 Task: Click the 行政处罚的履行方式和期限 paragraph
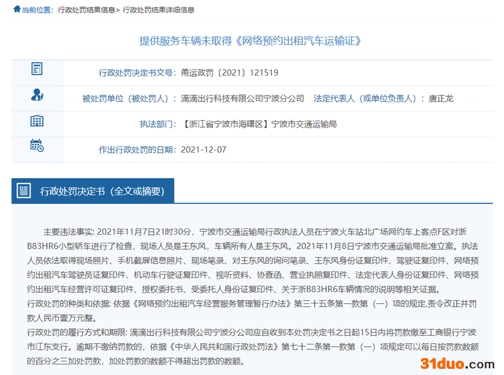(x=251, y=346)
